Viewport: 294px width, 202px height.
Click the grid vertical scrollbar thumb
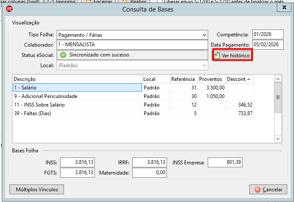pos(278,97)
